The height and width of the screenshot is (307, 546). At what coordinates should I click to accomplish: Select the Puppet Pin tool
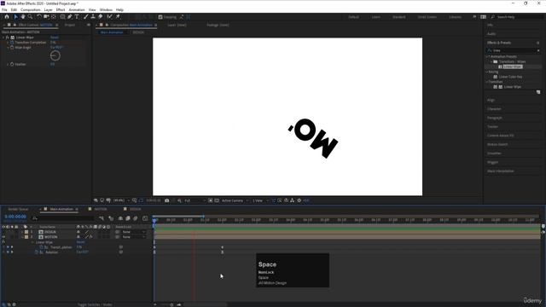point(118,17)
